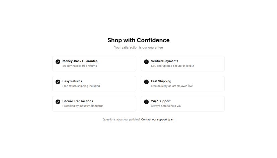Click the Shop with Confidence heading
Viewport: 277px width, 158px height.
tap(138, 40)
